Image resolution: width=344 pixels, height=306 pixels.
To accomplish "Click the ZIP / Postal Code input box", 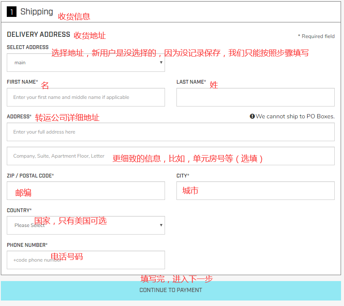I will click(85, 191).
